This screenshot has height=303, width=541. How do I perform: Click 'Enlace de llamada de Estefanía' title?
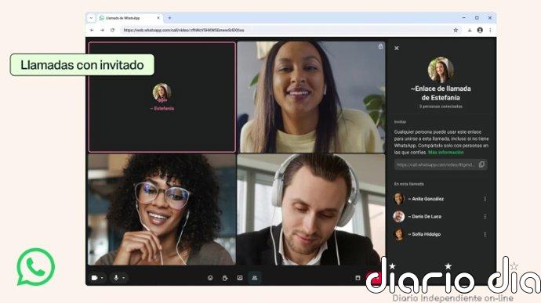(441, 93)
